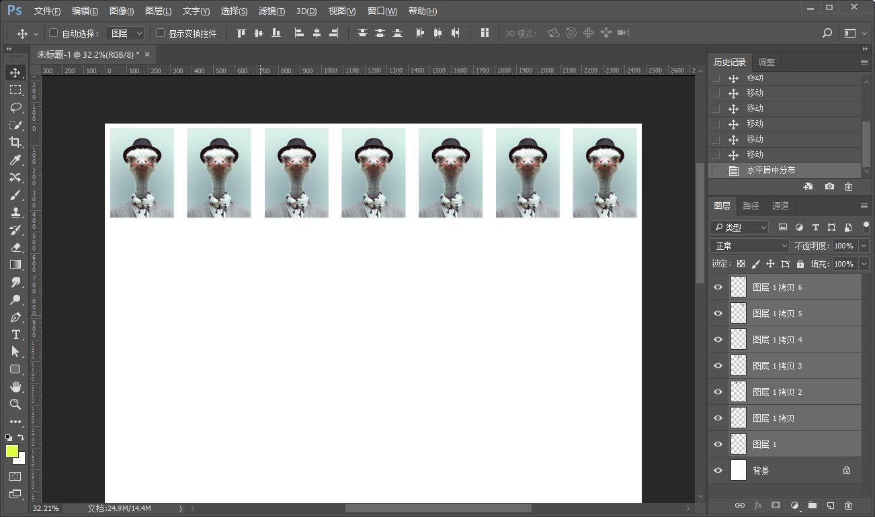Image resolution: width=875 pixels, height=517 pixels.
Task: Click the horizontal scrollbar under canvas
Action: pos(438,508)
